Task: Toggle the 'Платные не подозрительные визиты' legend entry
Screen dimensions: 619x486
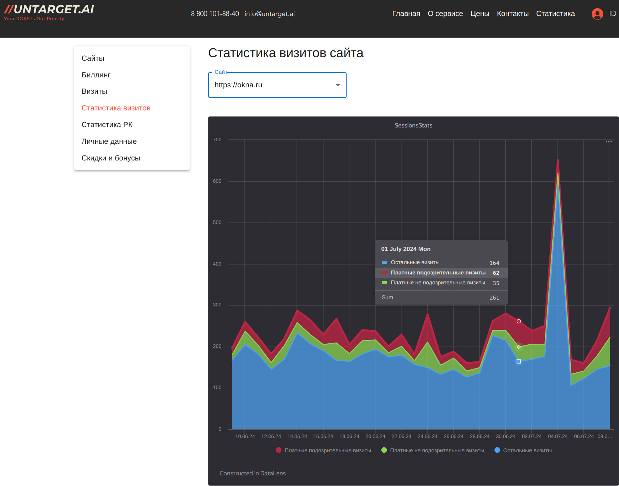Action: (x=437, y=450)
